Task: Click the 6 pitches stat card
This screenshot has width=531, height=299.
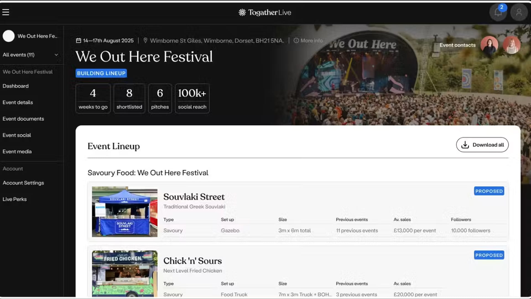Action: 160,98
